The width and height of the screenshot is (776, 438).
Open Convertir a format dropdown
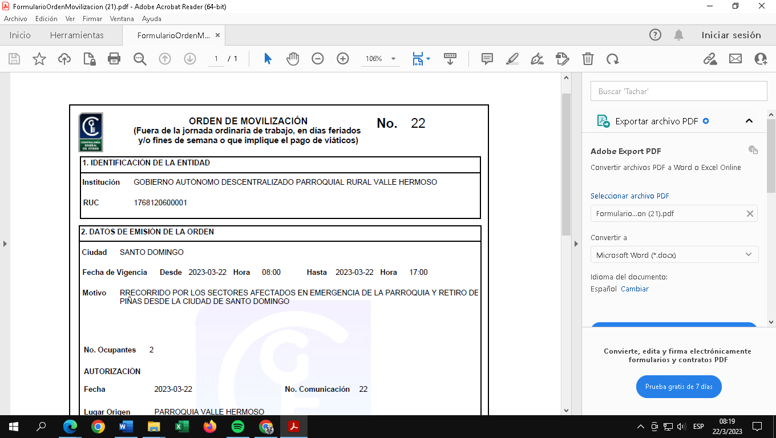(674, 255)
